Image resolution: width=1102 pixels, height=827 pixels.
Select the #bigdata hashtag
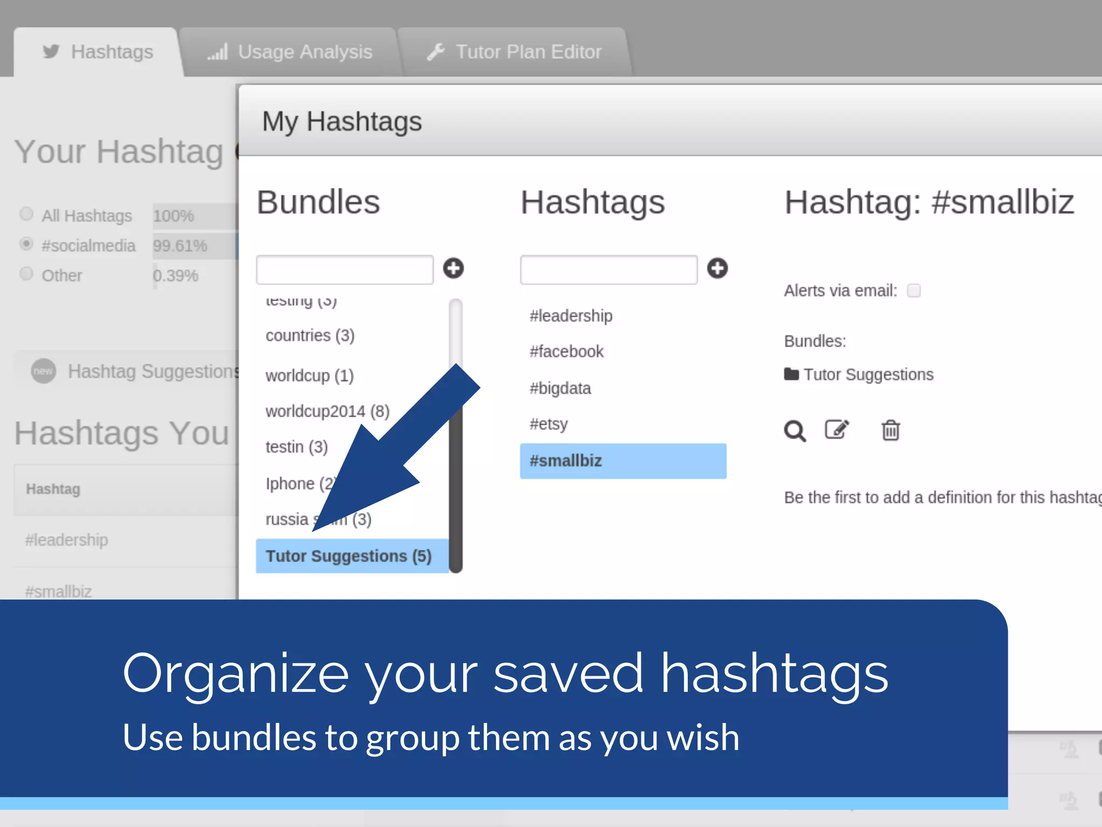point(560,388)
